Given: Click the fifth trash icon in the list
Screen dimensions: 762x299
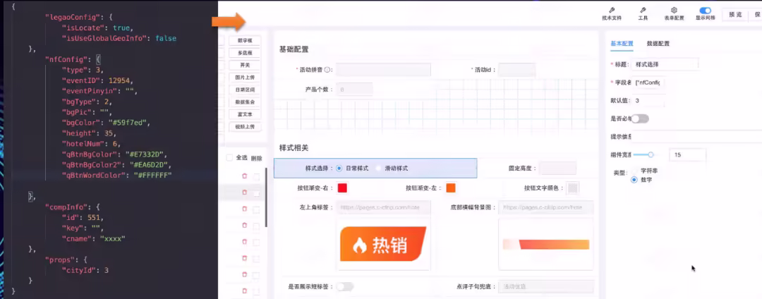Looking at the screenshot, I should click(244, 242).
